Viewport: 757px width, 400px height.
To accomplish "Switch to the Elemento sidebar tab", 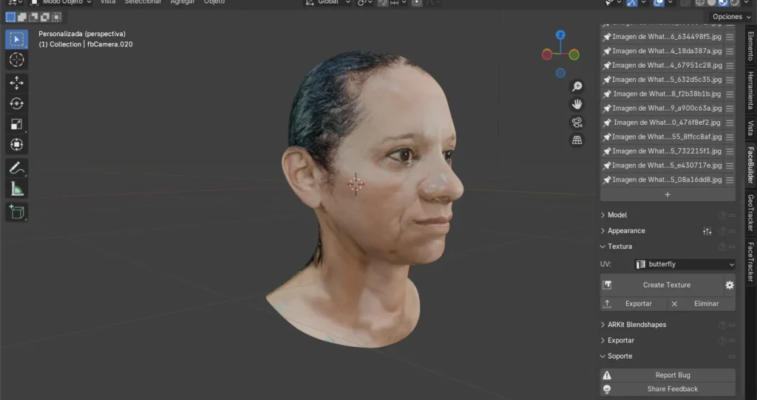I will [751, 46].
